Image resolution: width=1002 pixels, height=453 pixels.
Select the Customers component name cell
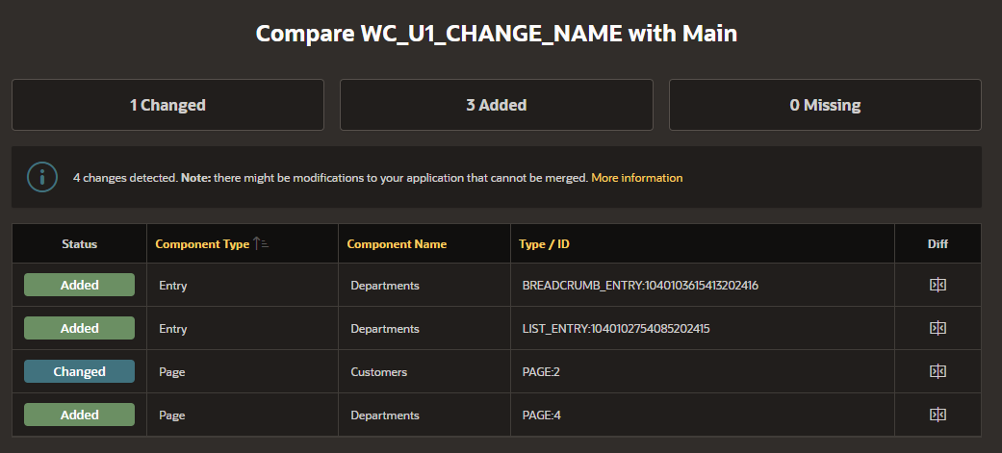[x=424, y=371]
